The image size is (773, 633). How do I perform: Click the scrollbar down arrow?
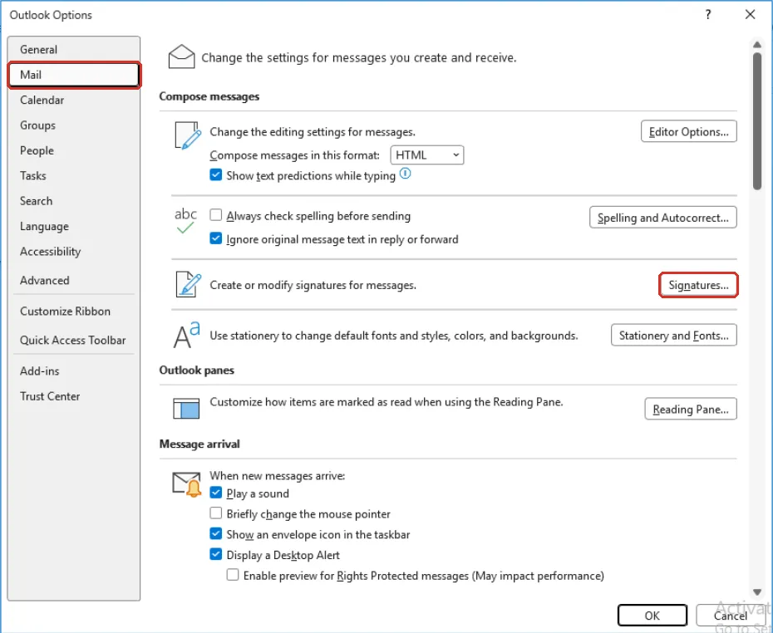point(757,591)
